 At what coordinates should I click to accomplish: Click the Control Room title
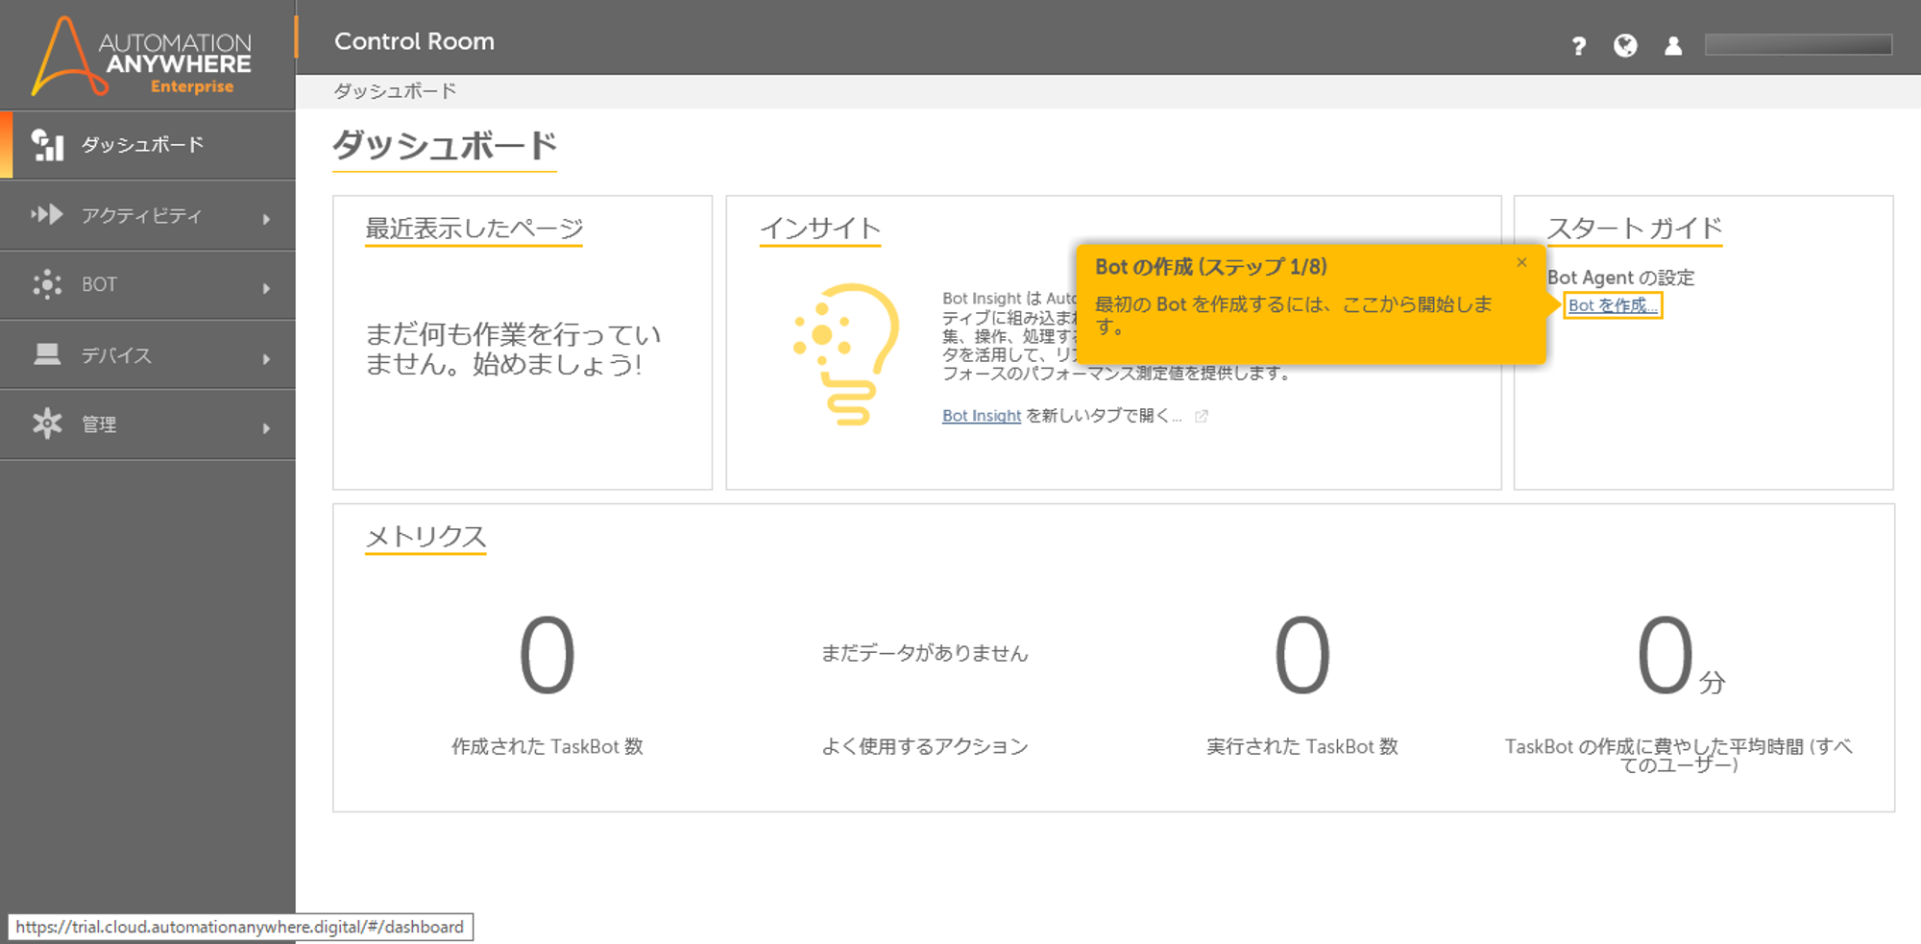pos(414,41)
